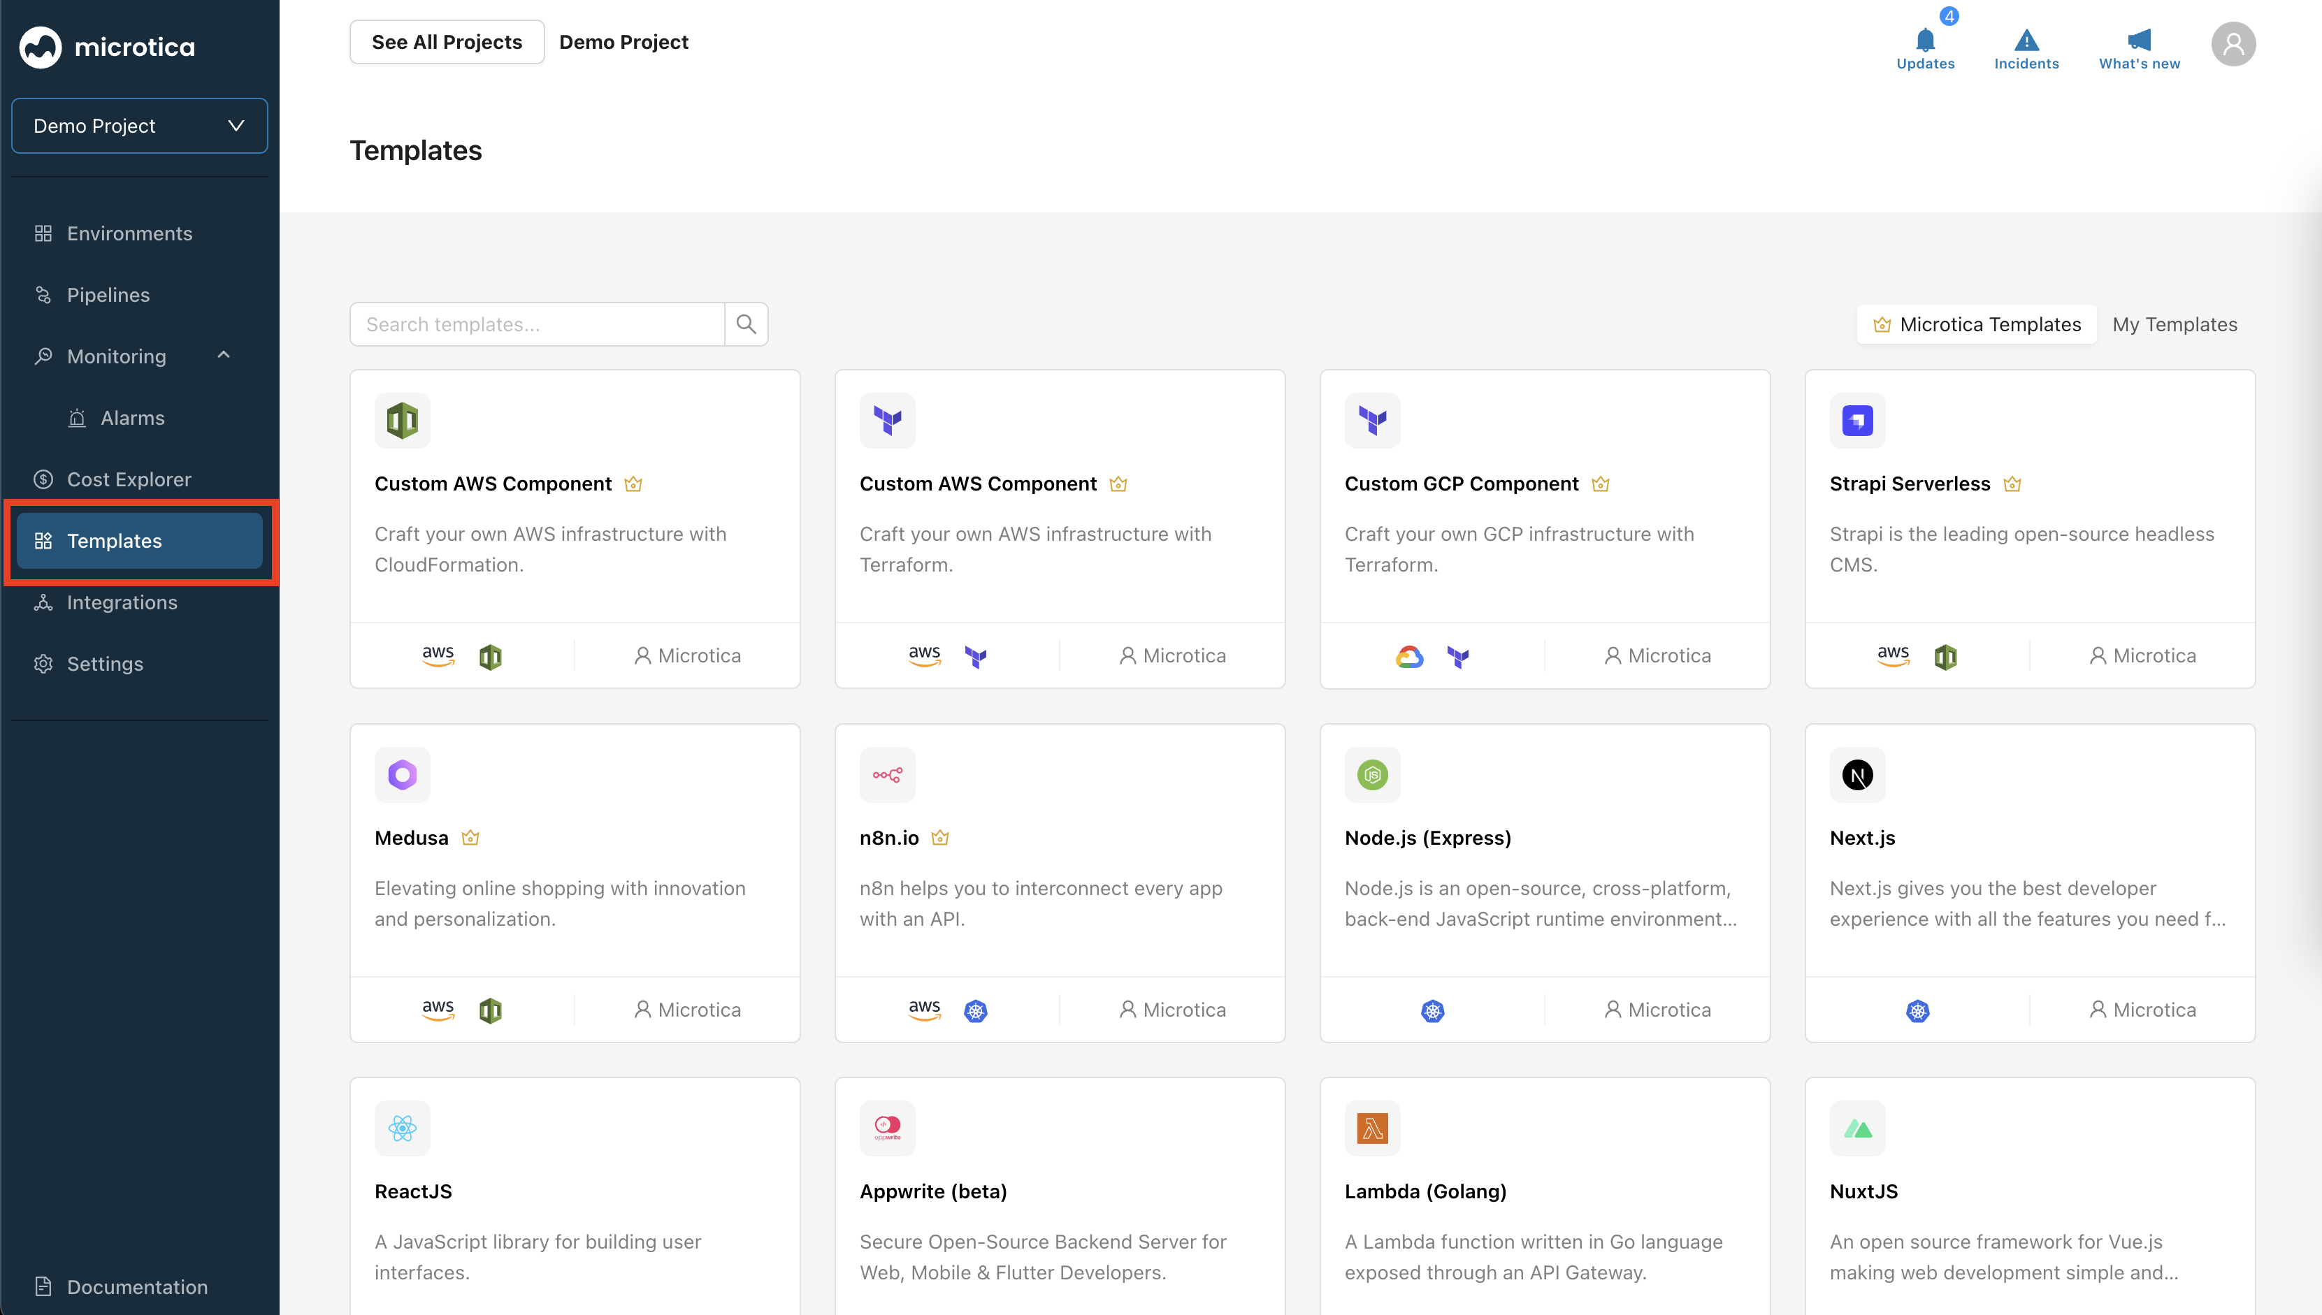Click 'A Lambda function written in Go' description

coord(1534,1257)
